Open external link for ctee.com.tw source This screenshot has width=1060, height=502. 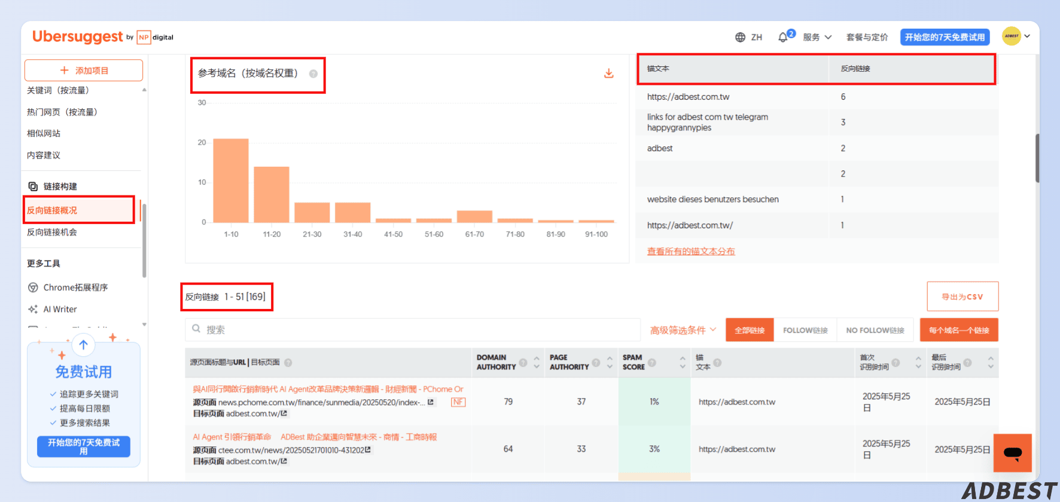click(367, 449)
